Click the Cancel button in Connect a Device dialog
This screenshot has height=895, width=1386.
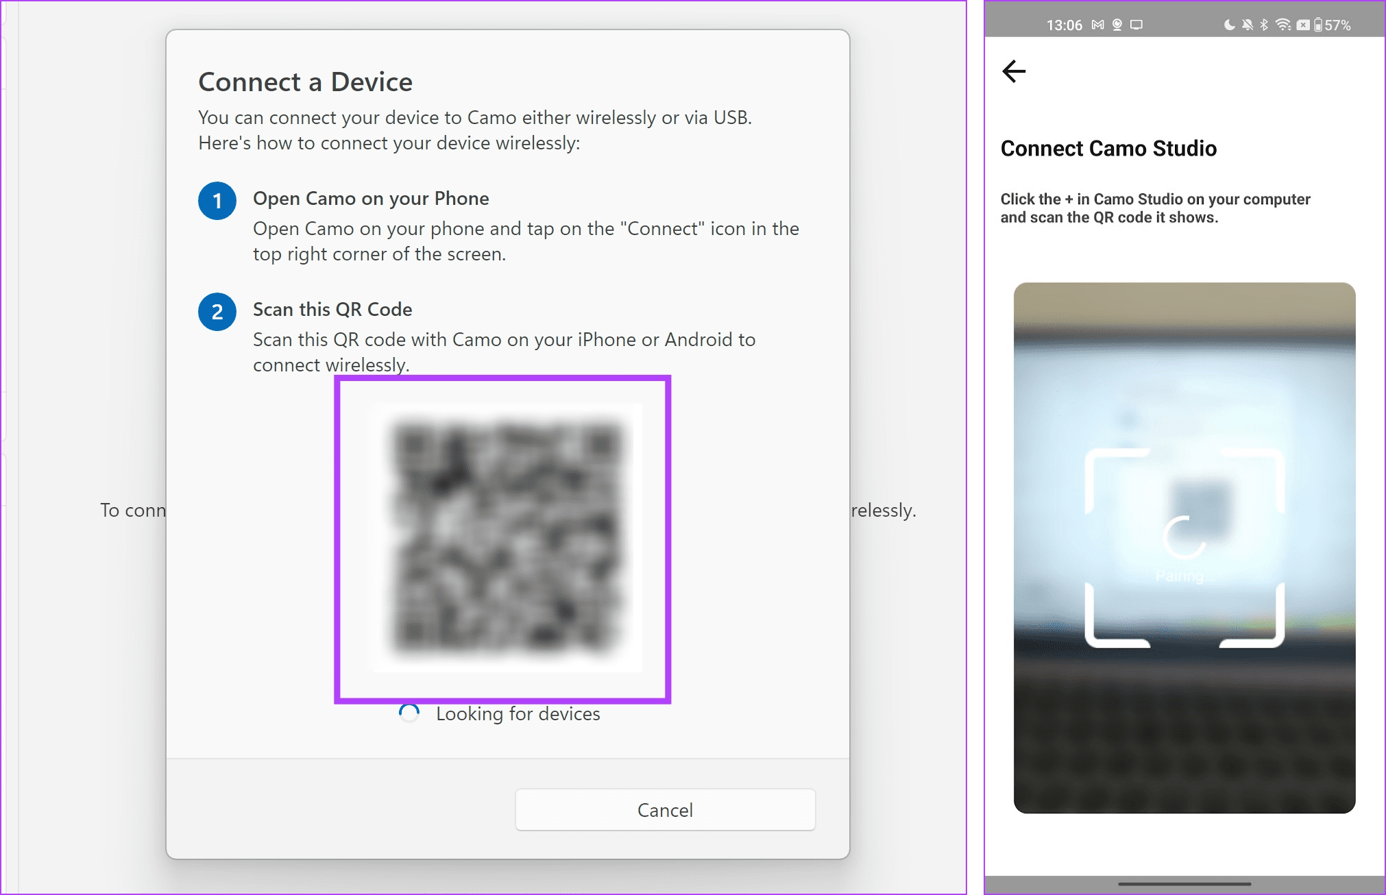point(665,810)
